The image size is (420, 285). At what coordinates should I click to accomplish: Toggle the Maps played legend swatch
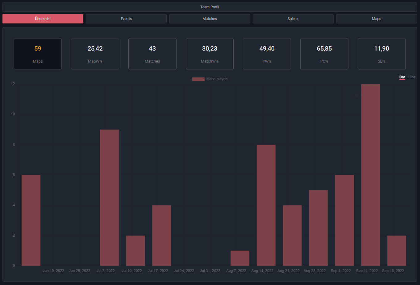(198, 79)
